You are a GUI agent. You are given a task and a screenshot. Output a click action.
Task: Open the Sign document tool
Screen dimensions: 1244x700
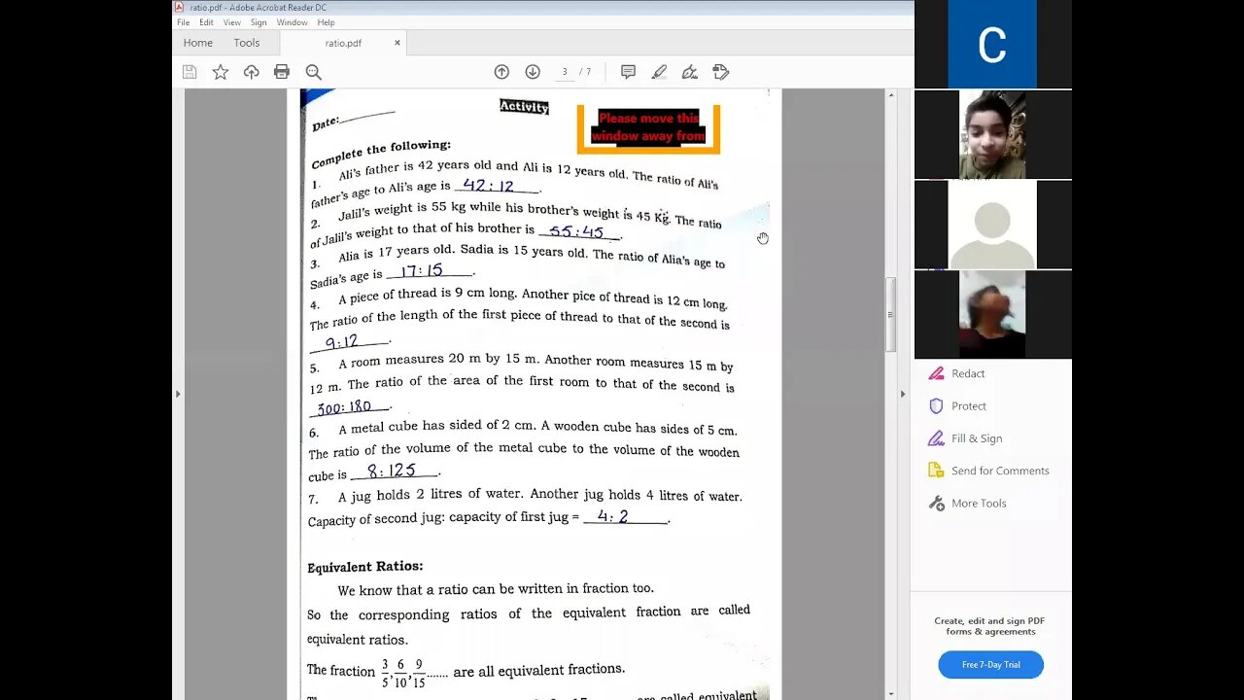click(690, 72)
